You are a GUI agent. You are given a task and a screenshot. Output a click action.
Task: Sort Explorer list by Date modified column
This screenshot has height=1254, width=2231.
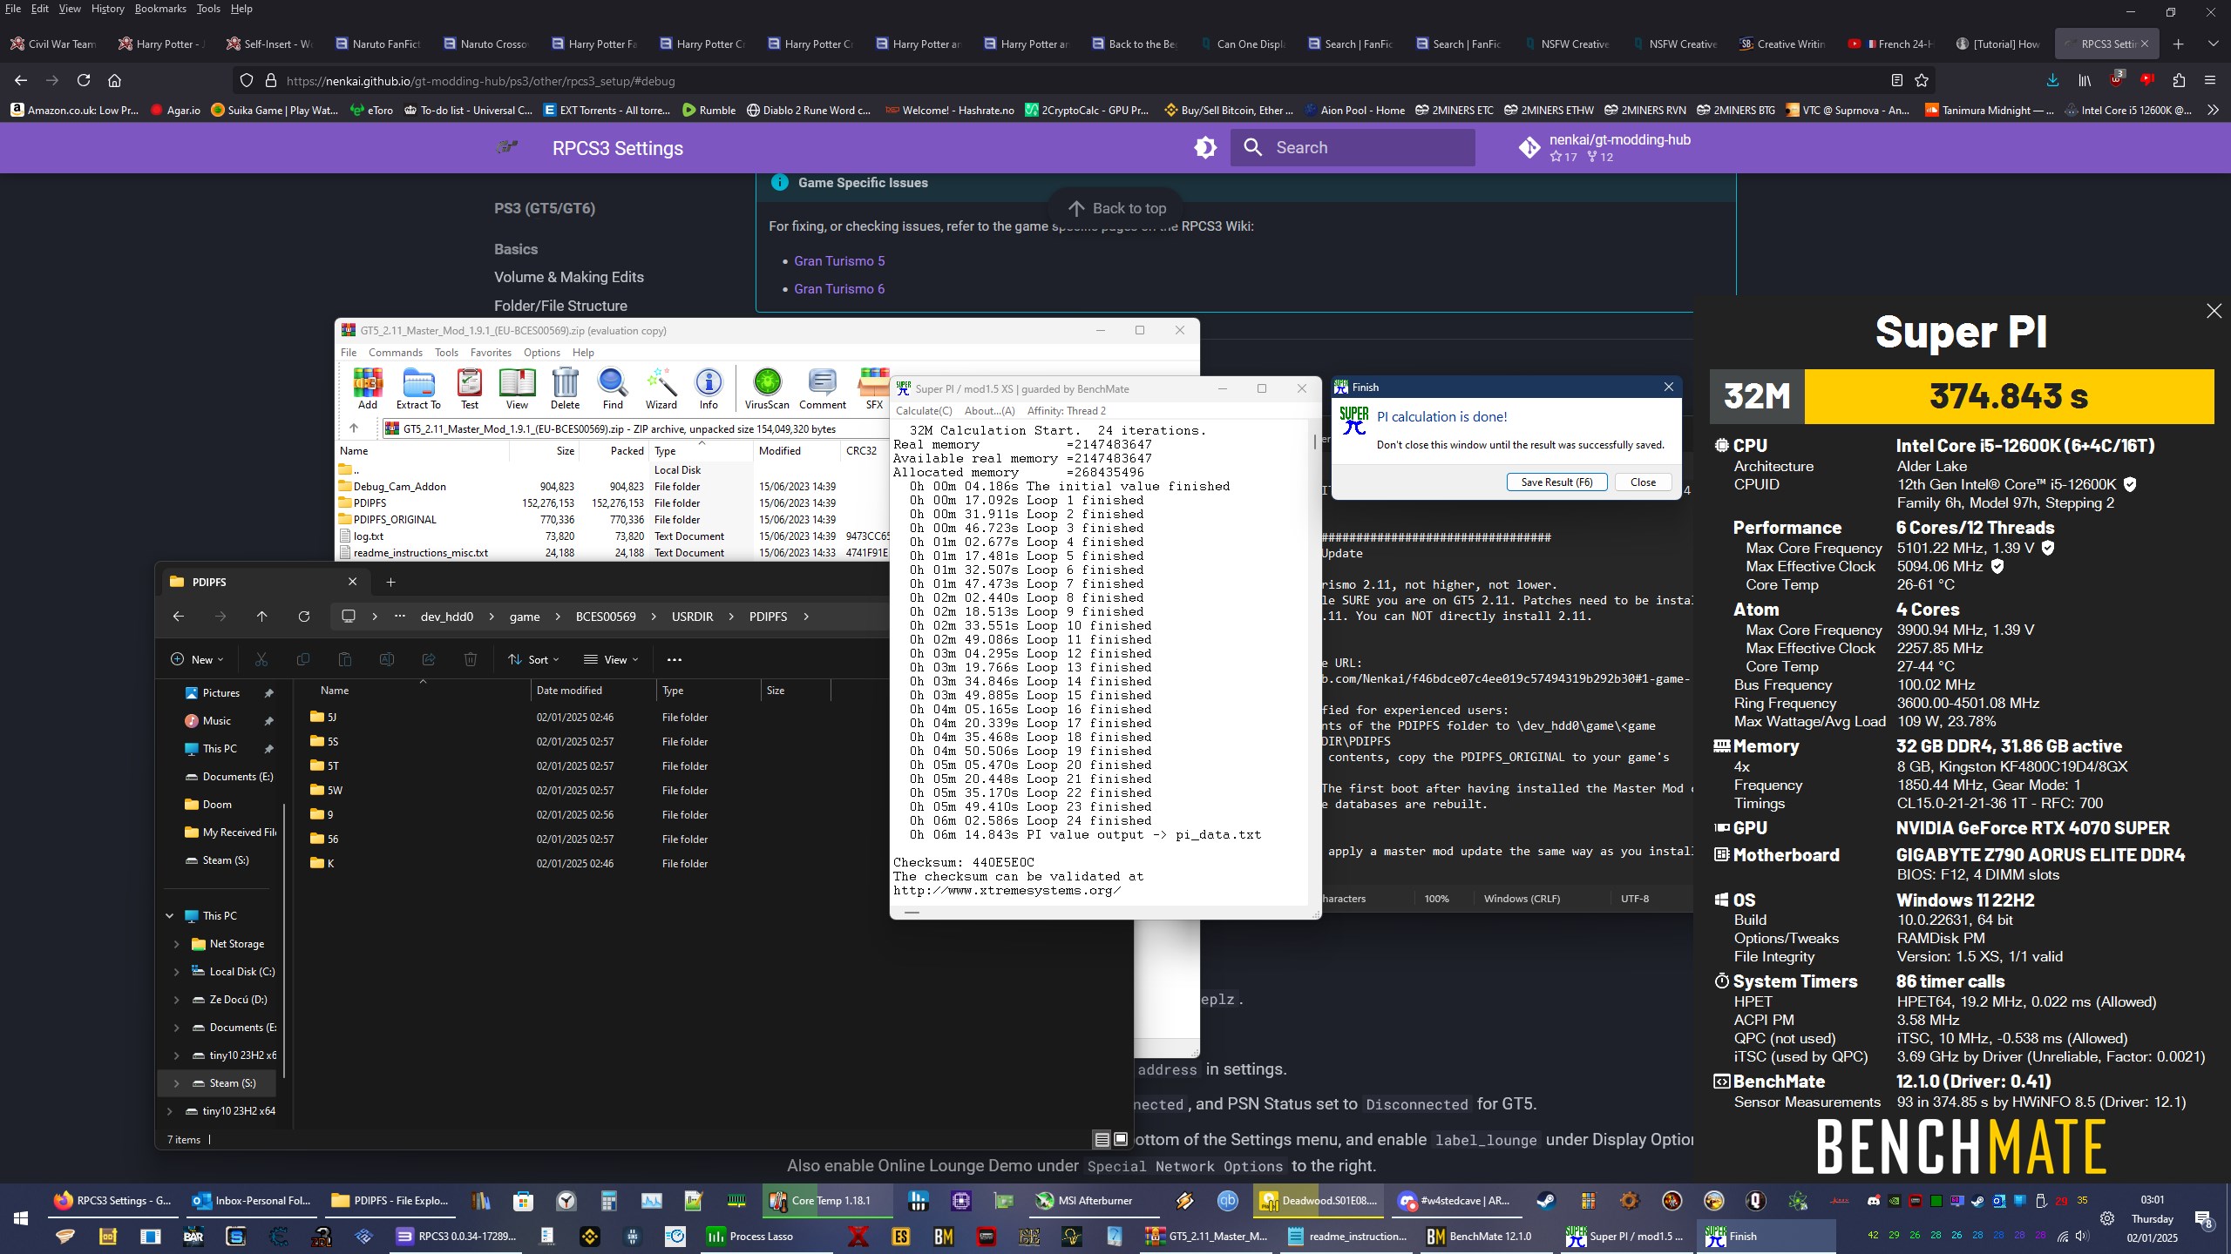tap(569, 691)
